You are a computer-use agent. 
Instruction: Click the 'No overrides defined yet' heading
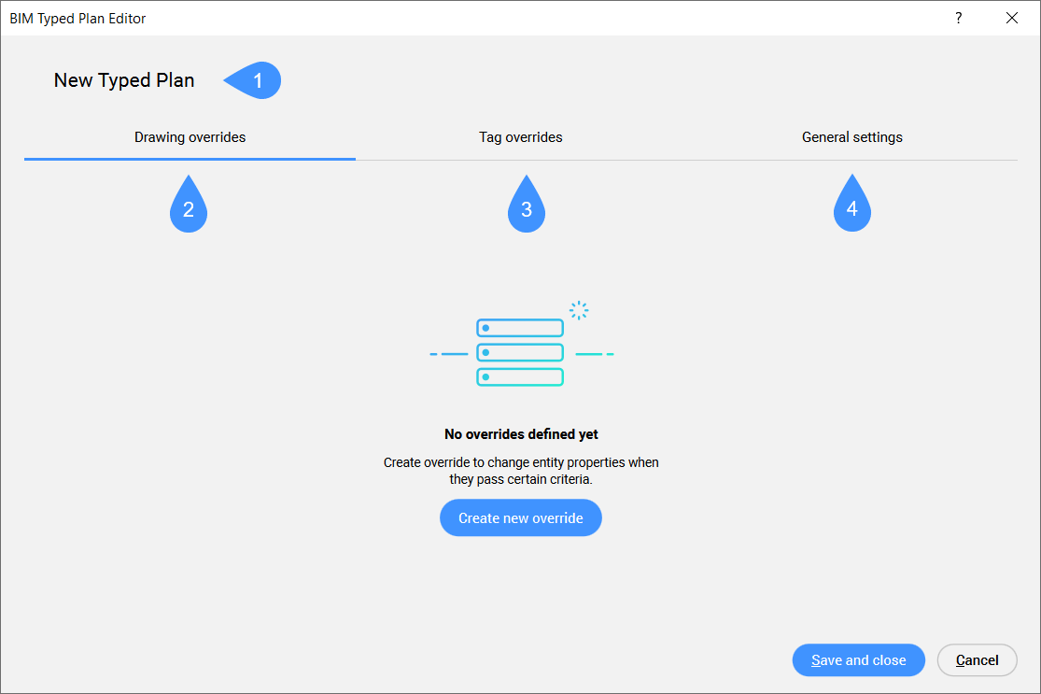coord(521,434)
